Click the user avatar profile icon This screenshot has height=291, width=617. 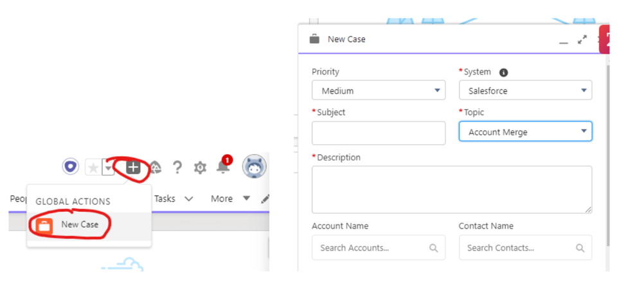tap(254, 167)
